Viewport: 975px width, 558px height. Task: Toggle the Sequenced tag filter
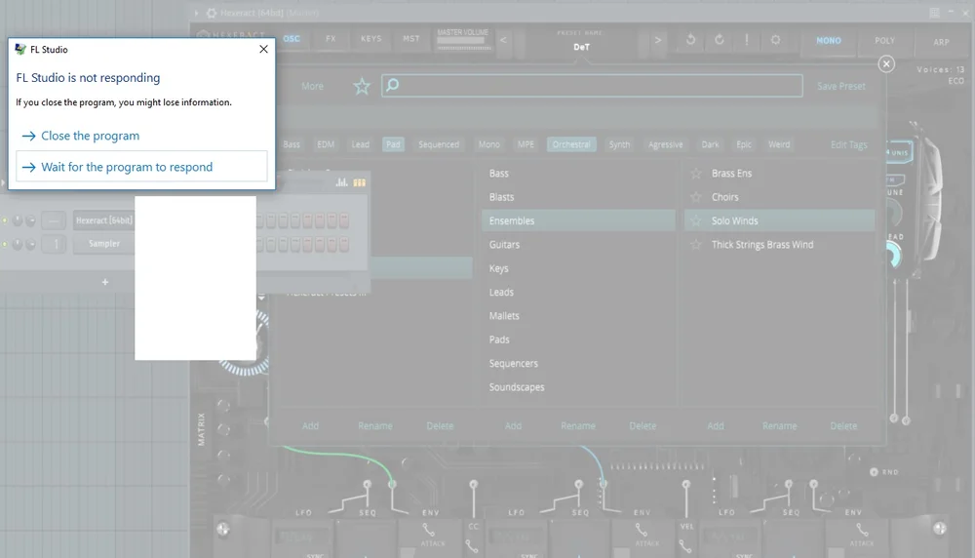(x=439, y=144)
